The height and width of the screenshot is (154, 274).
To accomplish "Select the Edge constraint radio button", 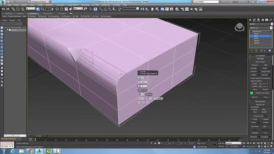I will coord(260,110).
